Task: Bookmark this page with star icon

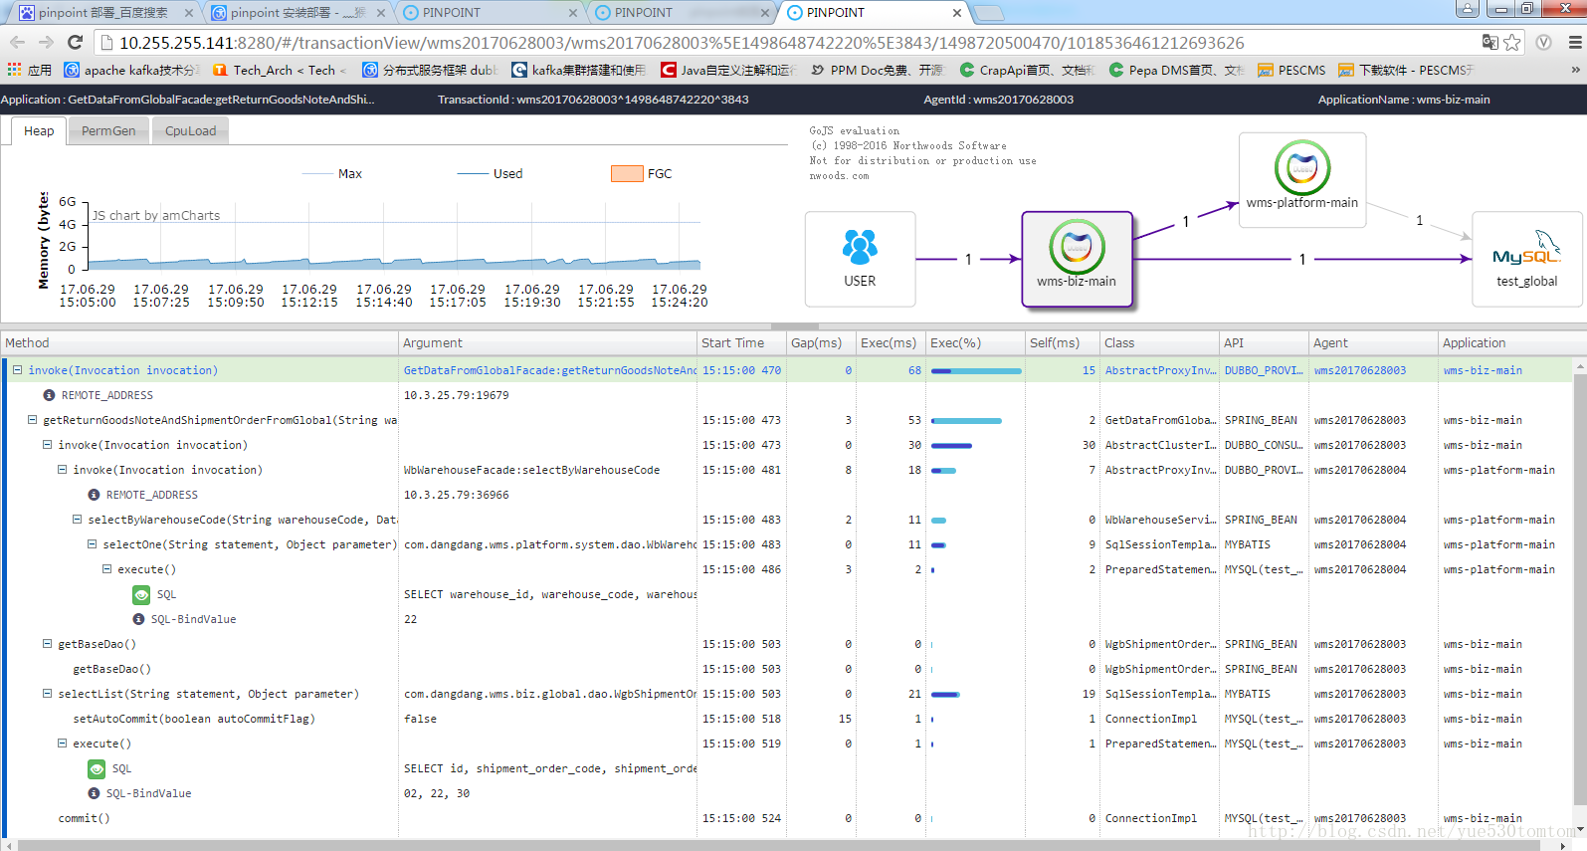Action: [1512, 42]
